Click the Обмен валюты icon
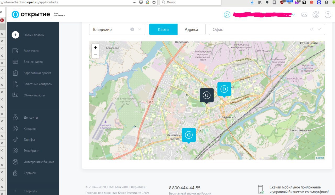 pos(15,95)
